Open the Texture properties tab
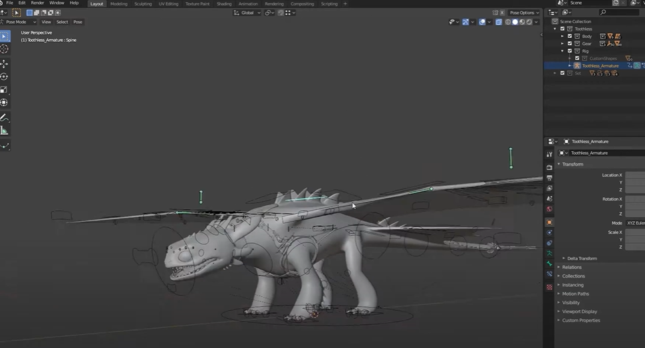Screen dimensions: 645x348 click(x=549, y=287)
